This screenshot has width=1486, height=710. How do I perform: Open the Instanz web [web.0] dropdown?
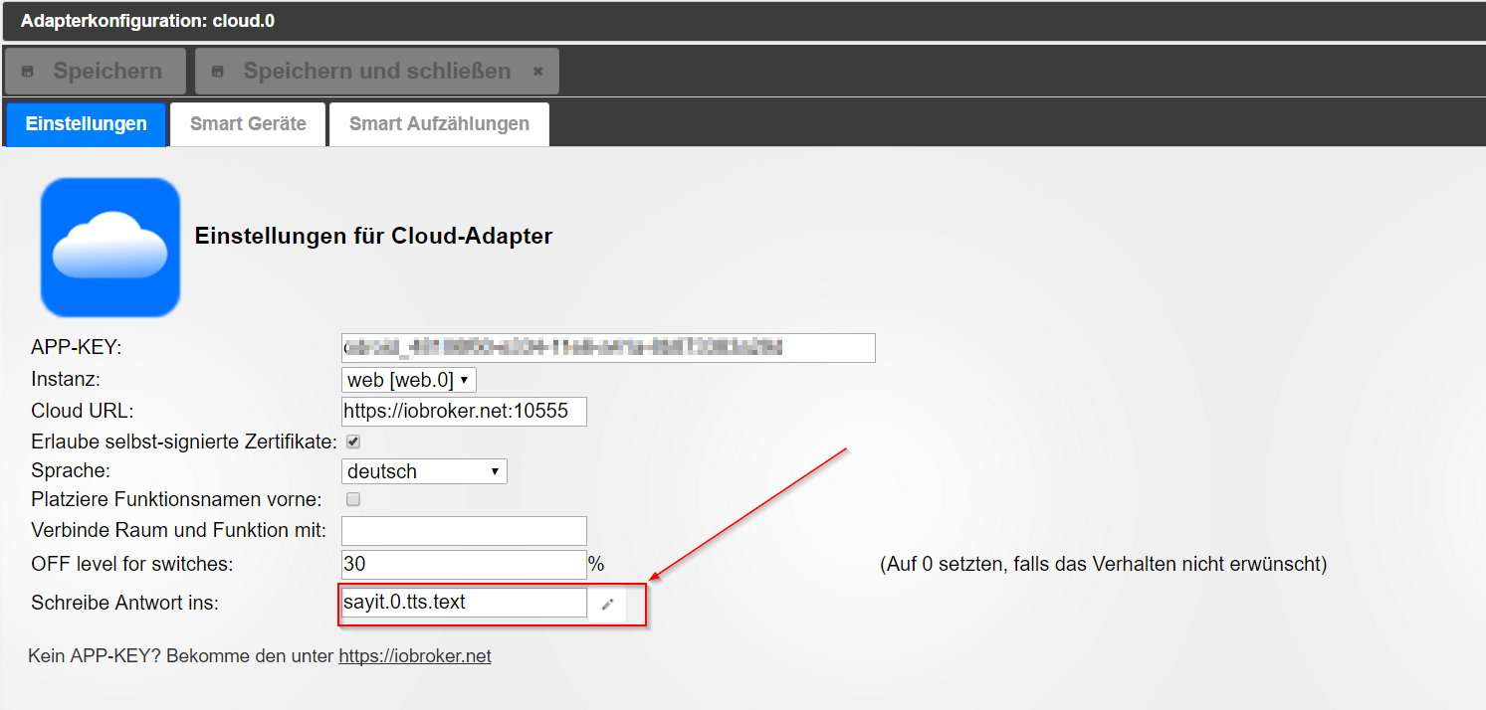point(409,380)
